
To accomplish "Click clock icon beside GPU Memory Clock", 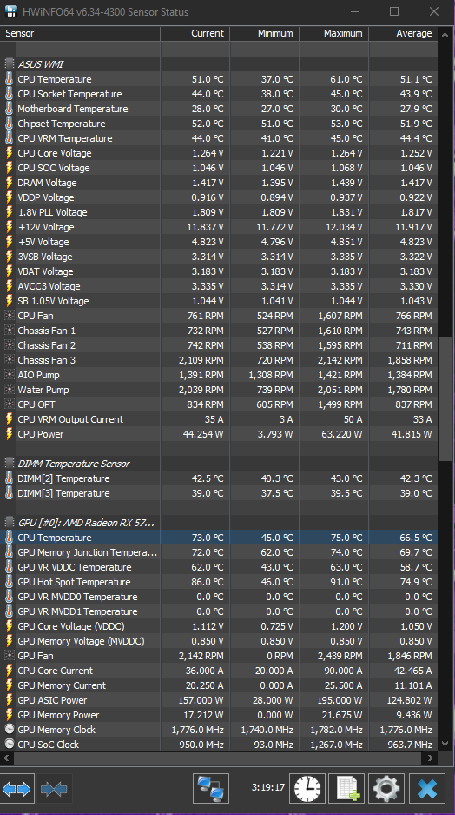I will pos(10,729).
